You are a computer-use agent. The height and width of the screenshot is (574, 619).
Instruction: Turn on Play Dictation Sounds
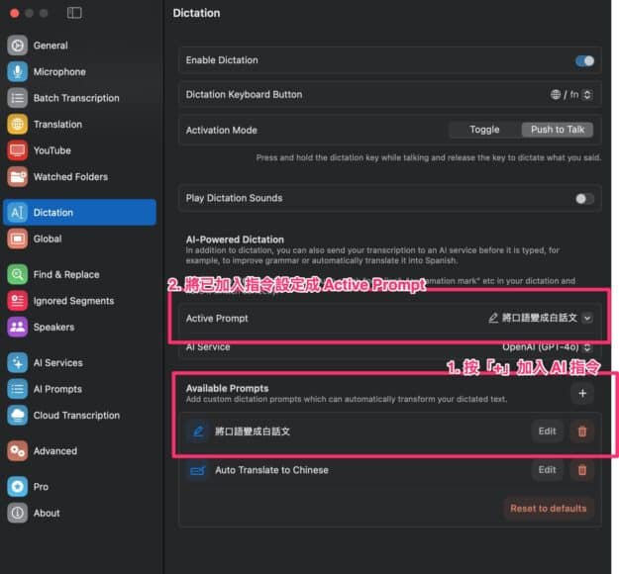click(x=584, y=198)
